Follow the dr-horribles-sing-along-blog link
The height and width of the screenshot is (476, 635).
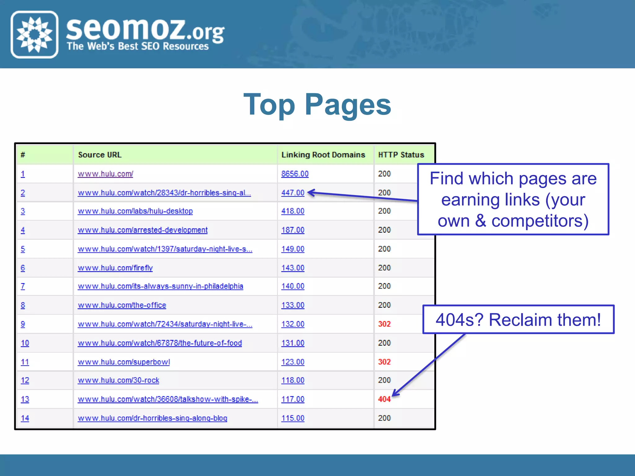(153, 418)
